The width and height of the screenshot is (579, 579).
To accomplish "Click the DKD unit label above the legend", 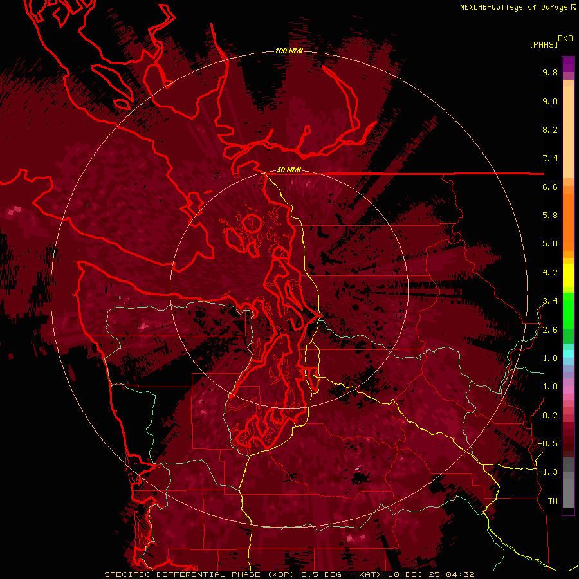I will click(x=565, y=39).
